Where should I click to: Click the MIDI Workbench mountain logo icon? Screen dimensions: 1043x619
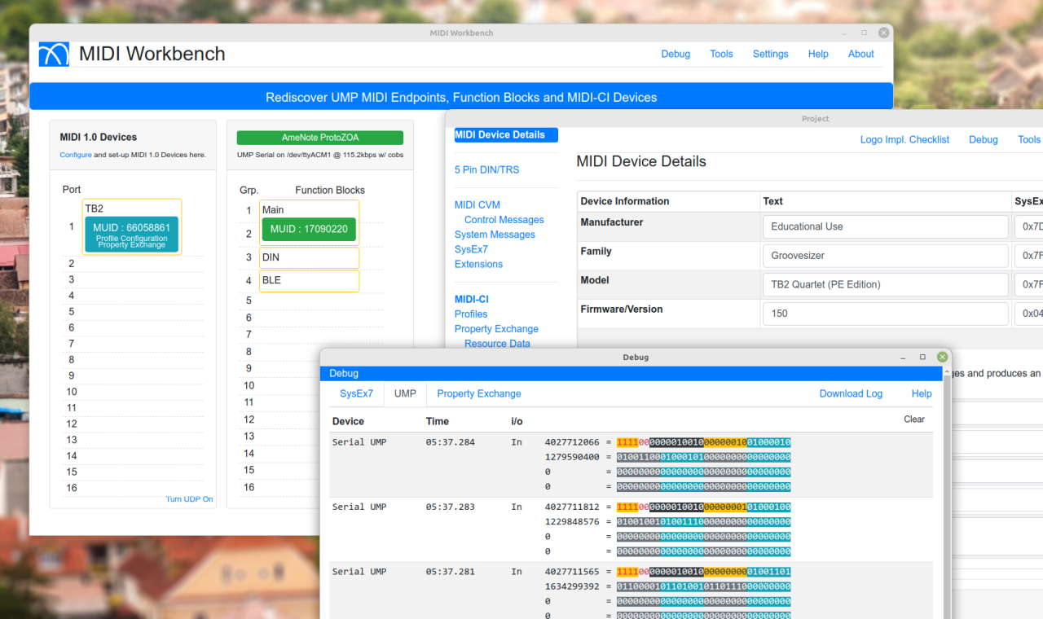(x=54, y=54)
